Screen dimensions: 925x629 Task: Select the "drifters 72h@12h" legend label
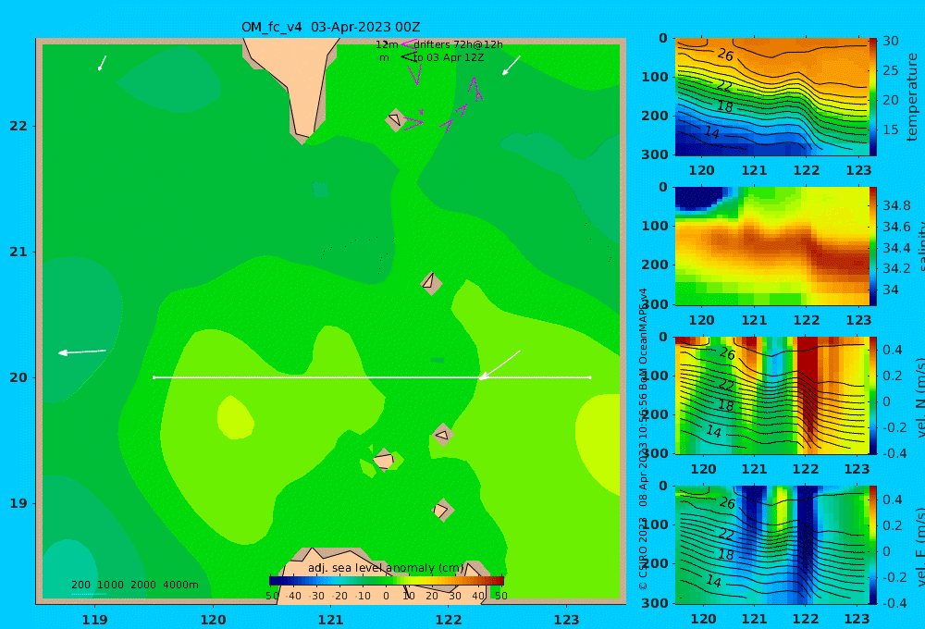point(458,44)
